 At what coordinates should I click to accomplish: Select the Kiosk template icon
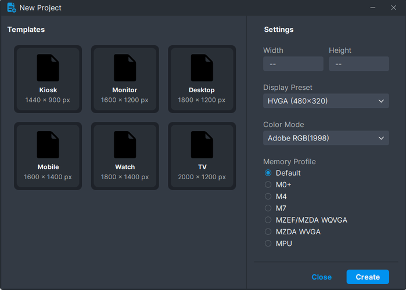coord(48,68)
